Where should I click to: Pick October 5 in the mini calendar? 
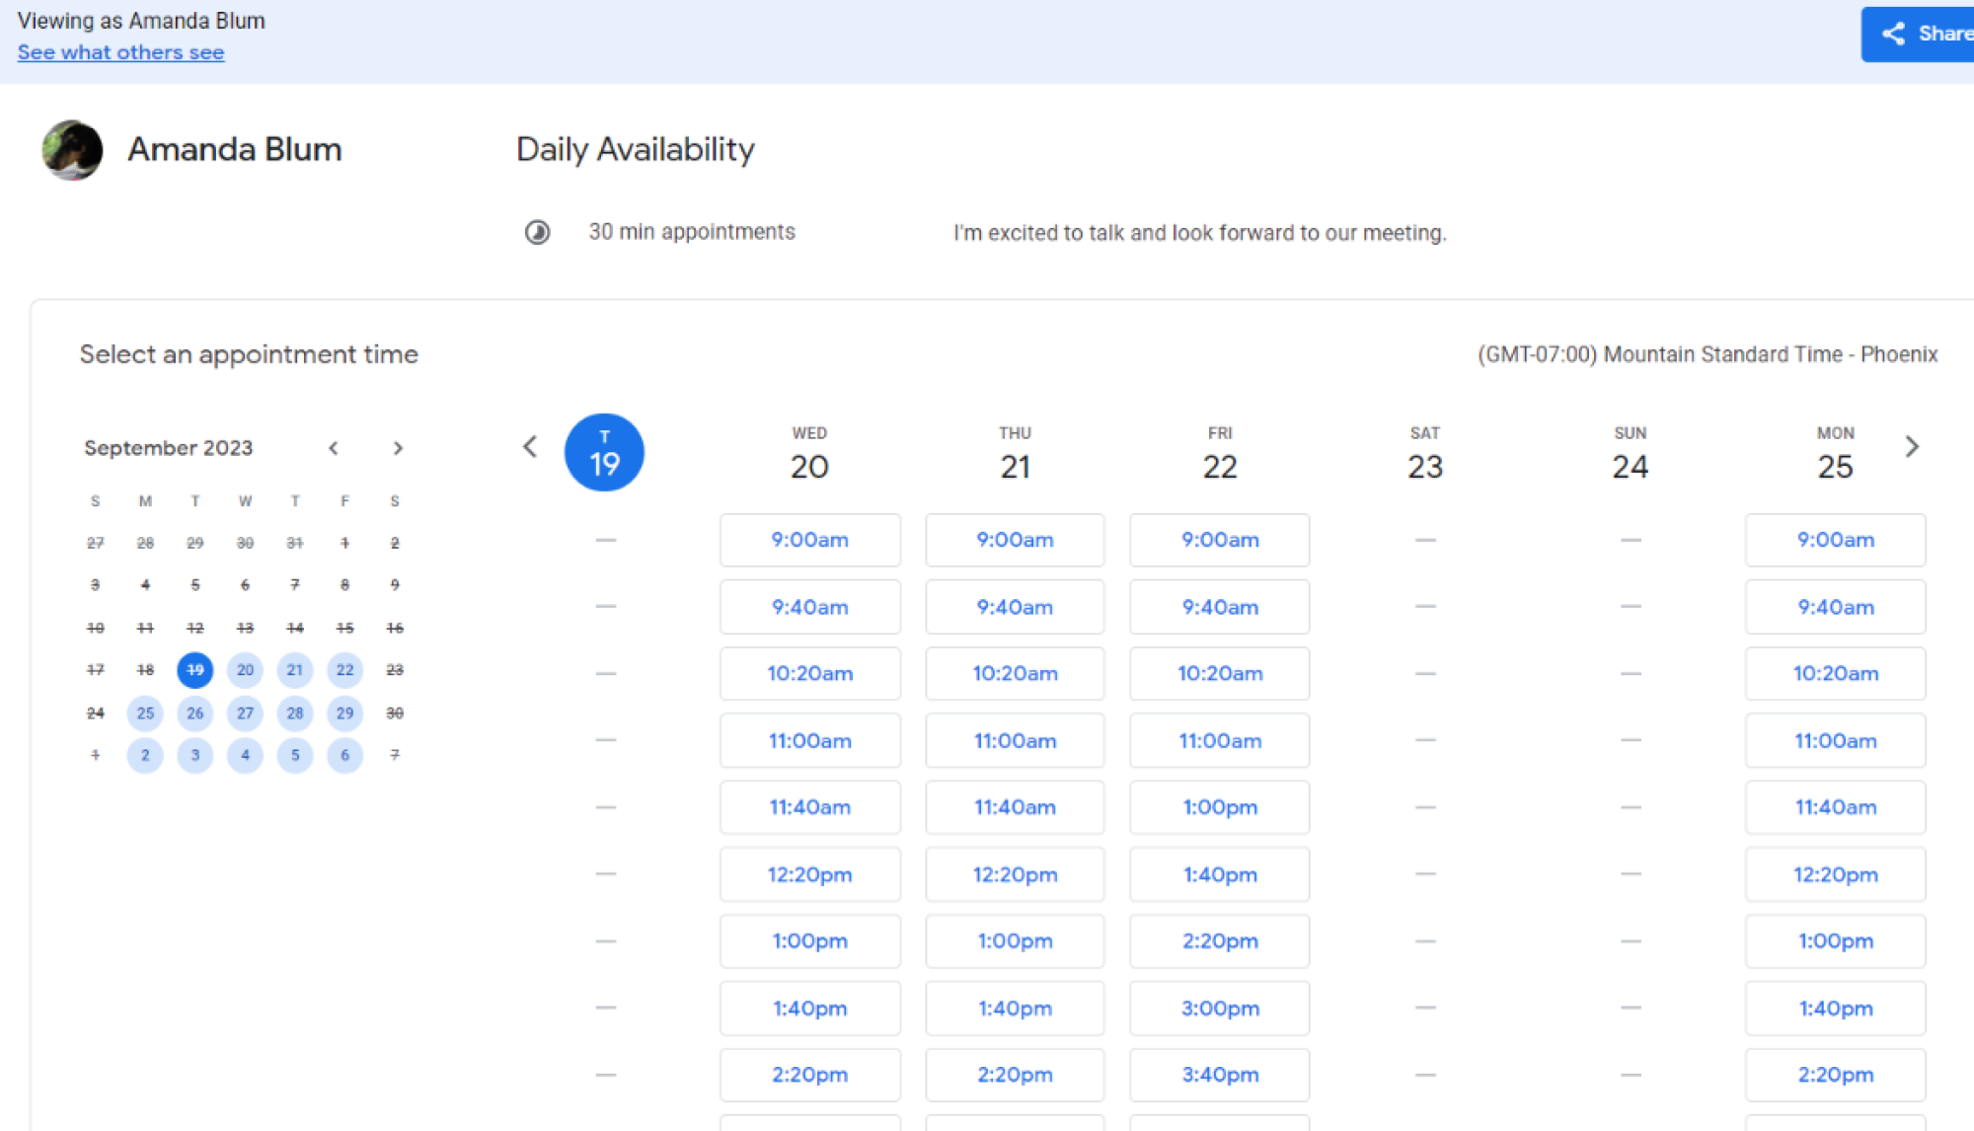pyautogui.click(x=295, y=755)
